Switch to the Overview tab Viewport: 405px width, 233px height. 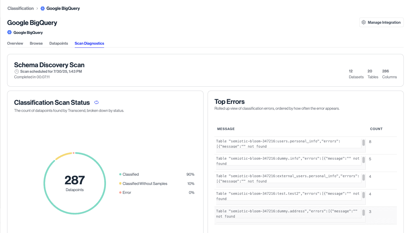click(15, 43)
